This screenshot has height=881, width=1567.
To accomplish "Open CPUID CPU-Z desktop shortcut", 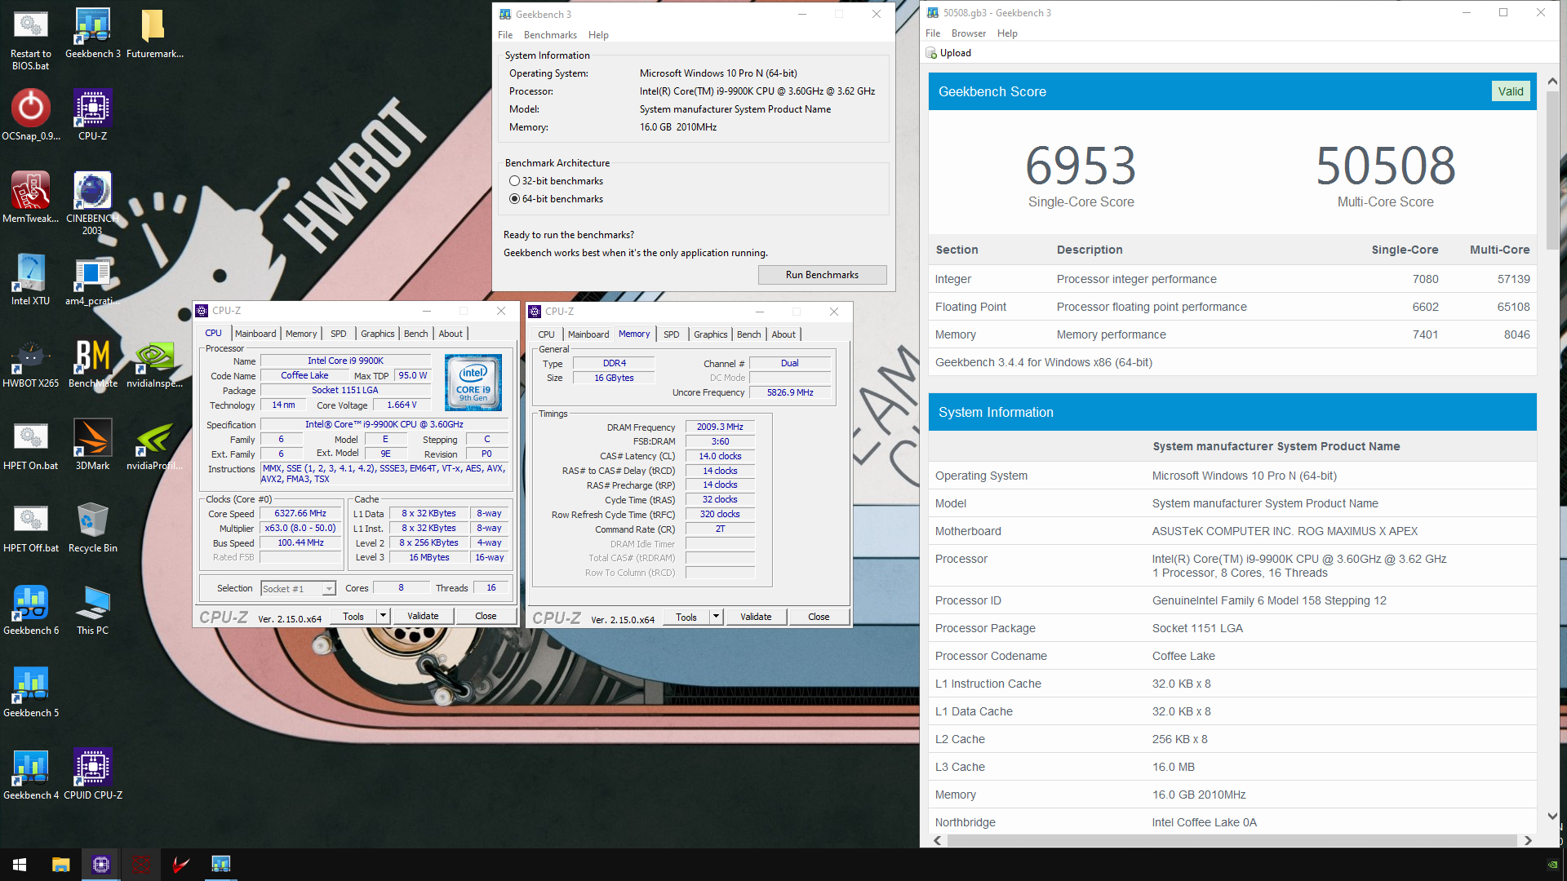I will coord(92,774).
